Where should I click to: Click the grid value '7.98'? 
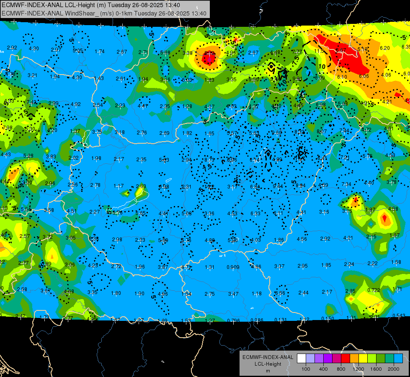pyautogui.click(x=7, y=128)
